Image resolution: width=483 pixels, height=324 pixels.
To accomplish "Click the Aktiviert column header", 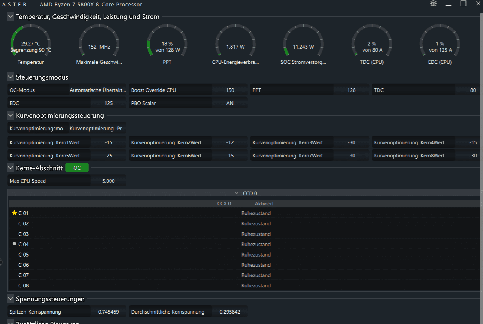I will (264, 204).
